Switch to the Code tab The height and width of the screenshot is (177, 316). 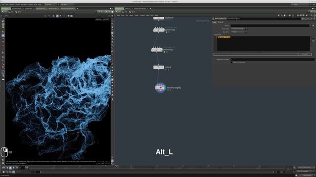pos(214,22)
